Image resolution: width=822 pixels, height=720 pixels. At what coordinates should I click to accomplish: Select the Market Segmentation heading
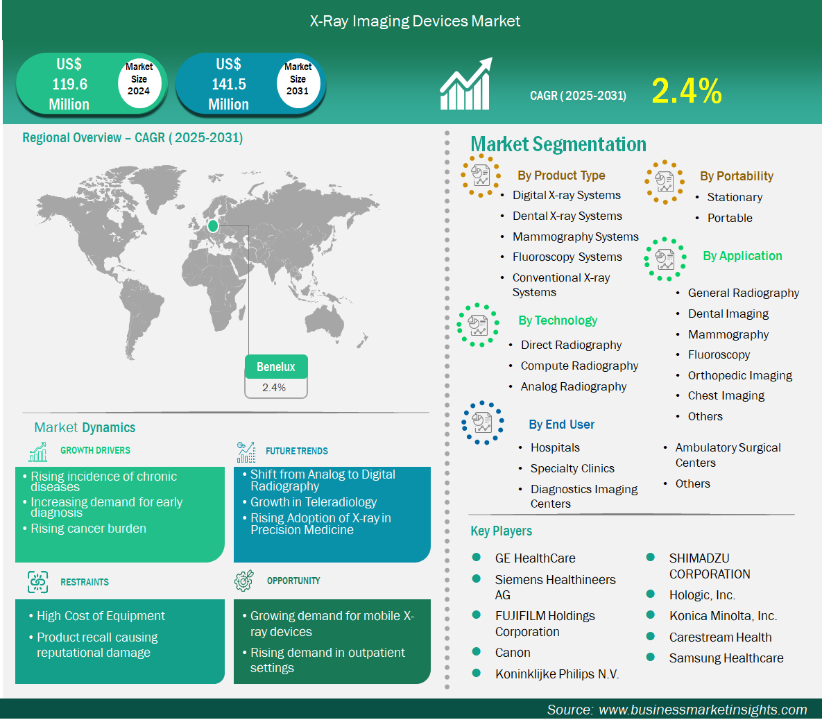coord(558,144)
